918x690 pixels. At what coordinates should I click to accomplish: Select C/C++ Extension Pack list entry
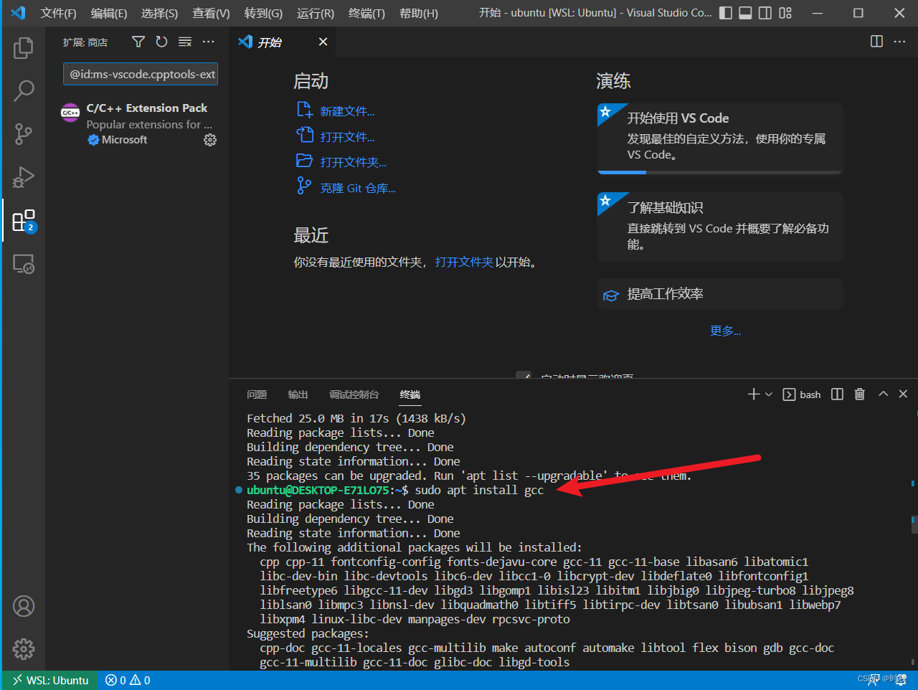point(138,124)
